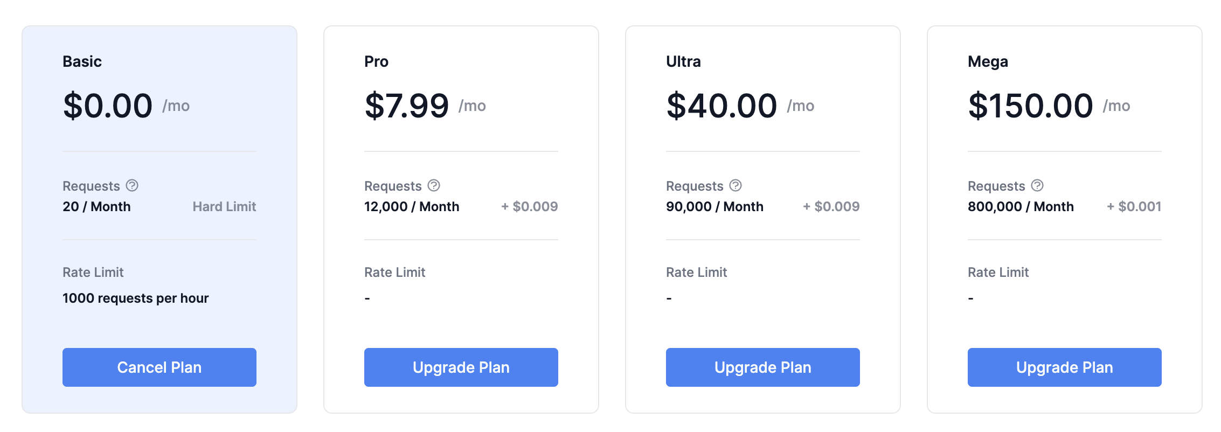Click the 90,000 / Month quota text

point(714,207)
